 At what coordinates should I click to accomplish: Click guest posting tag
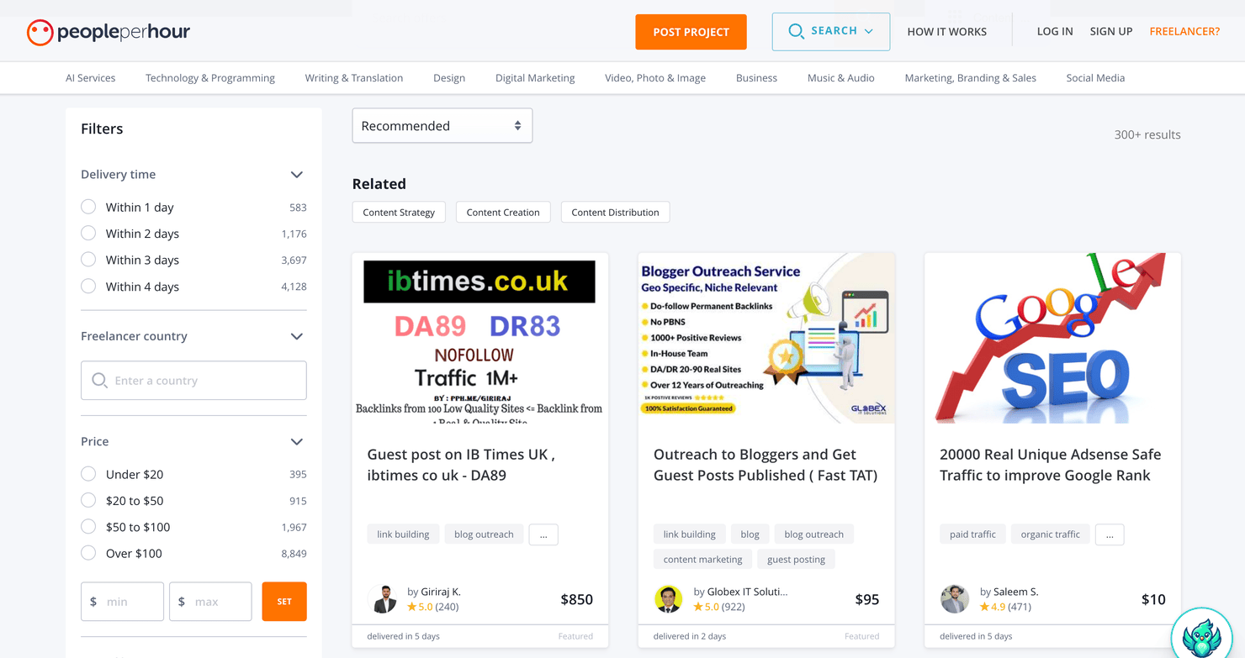pyautogui.click(x=796, y=560)
